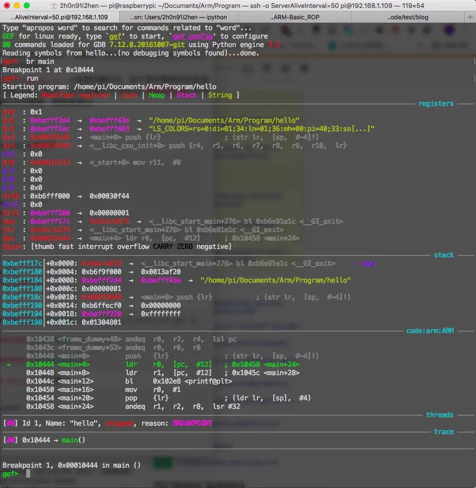Click 'bl 0x102e8 <printf@plt>' instruction
Image resolution: width=476 pixels, height=488 pixels.
(179, 381)
